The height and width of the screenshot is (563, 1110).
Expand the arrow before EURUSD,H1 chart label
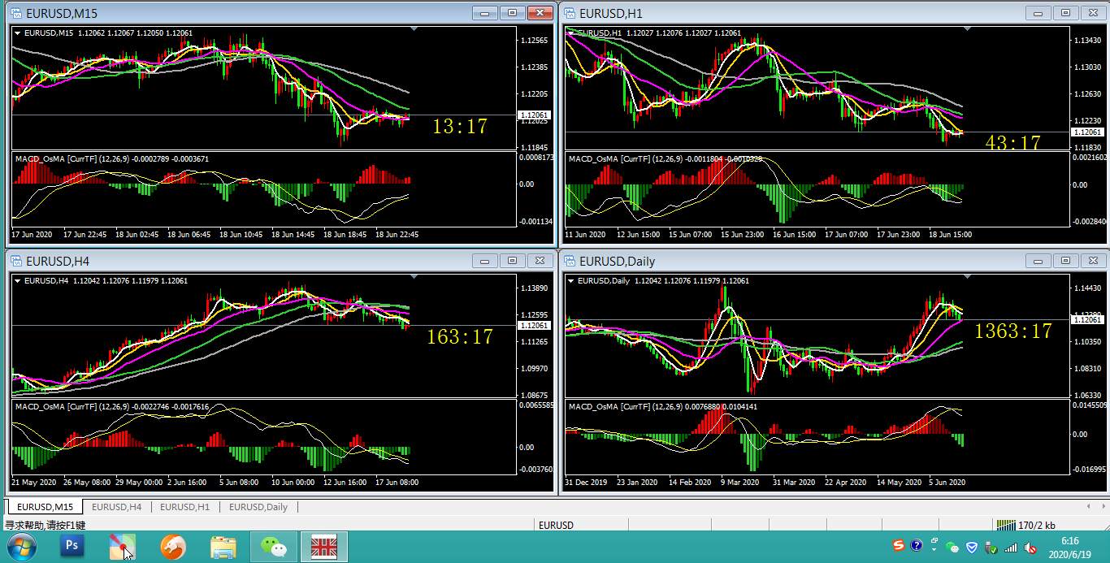pyautogui.click(x=570, y=33)
